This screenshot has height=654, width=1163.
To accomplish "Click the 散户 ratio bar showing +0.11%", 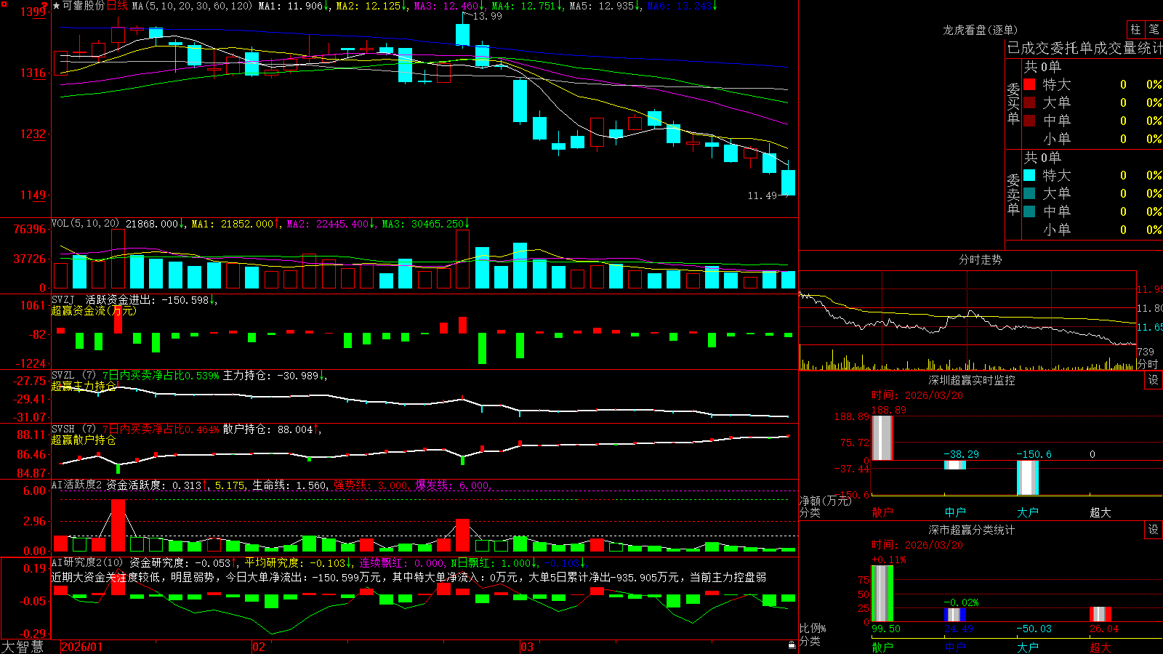I will tap(882, 593).
